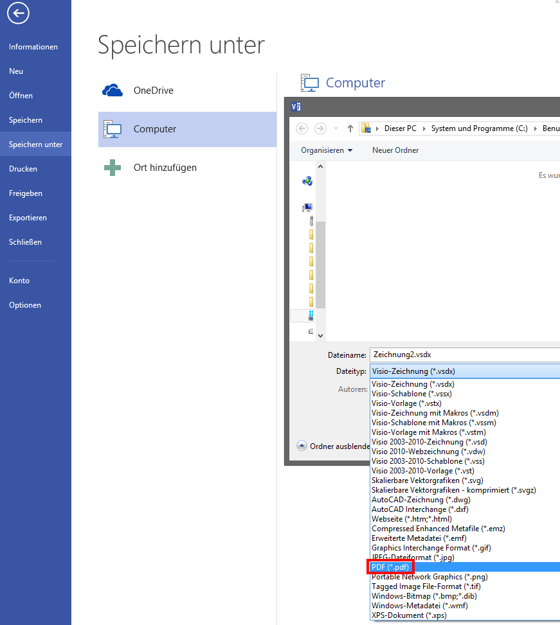Click the back arrow circle icon

click(x=18, y=13)
